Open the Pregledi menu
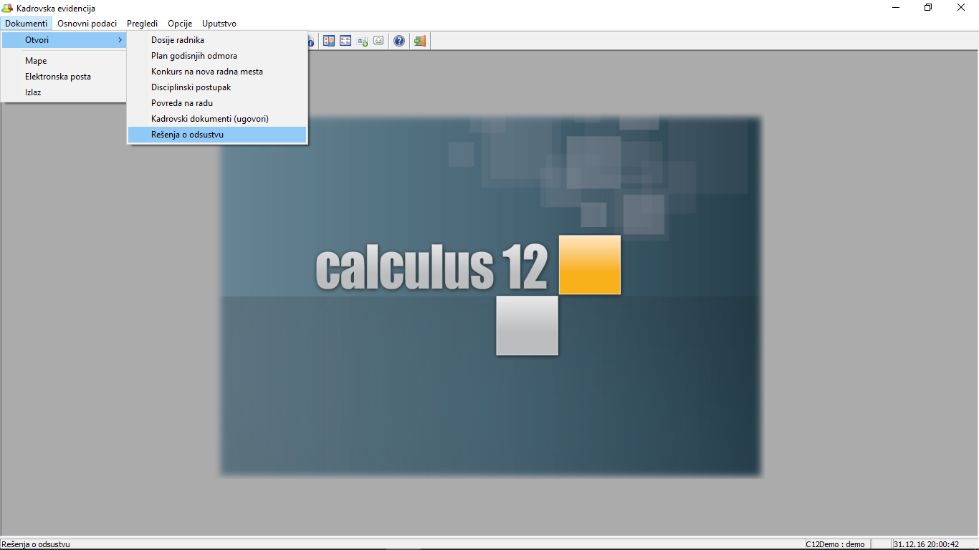This screenshot has width=979, height=550. point(142,24)
